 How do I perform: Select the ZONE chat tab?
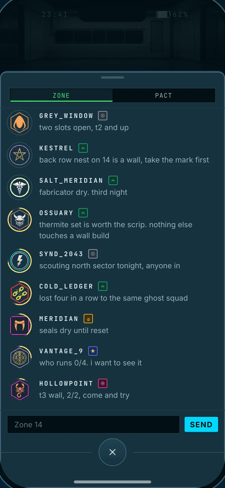click(x=61, y=95)
